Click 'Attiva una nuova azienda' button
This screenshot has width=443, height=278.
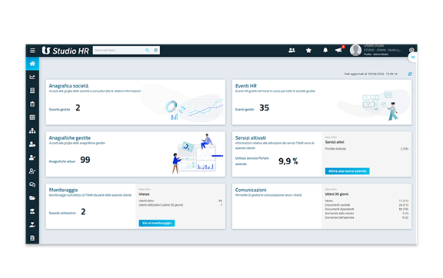pos(347,171)
